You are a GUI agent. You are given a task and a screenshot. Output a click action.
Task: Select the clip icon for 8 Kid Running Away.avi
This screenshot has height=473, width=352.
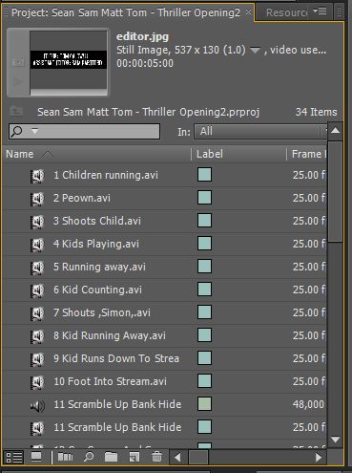click(x=37, y=336)
